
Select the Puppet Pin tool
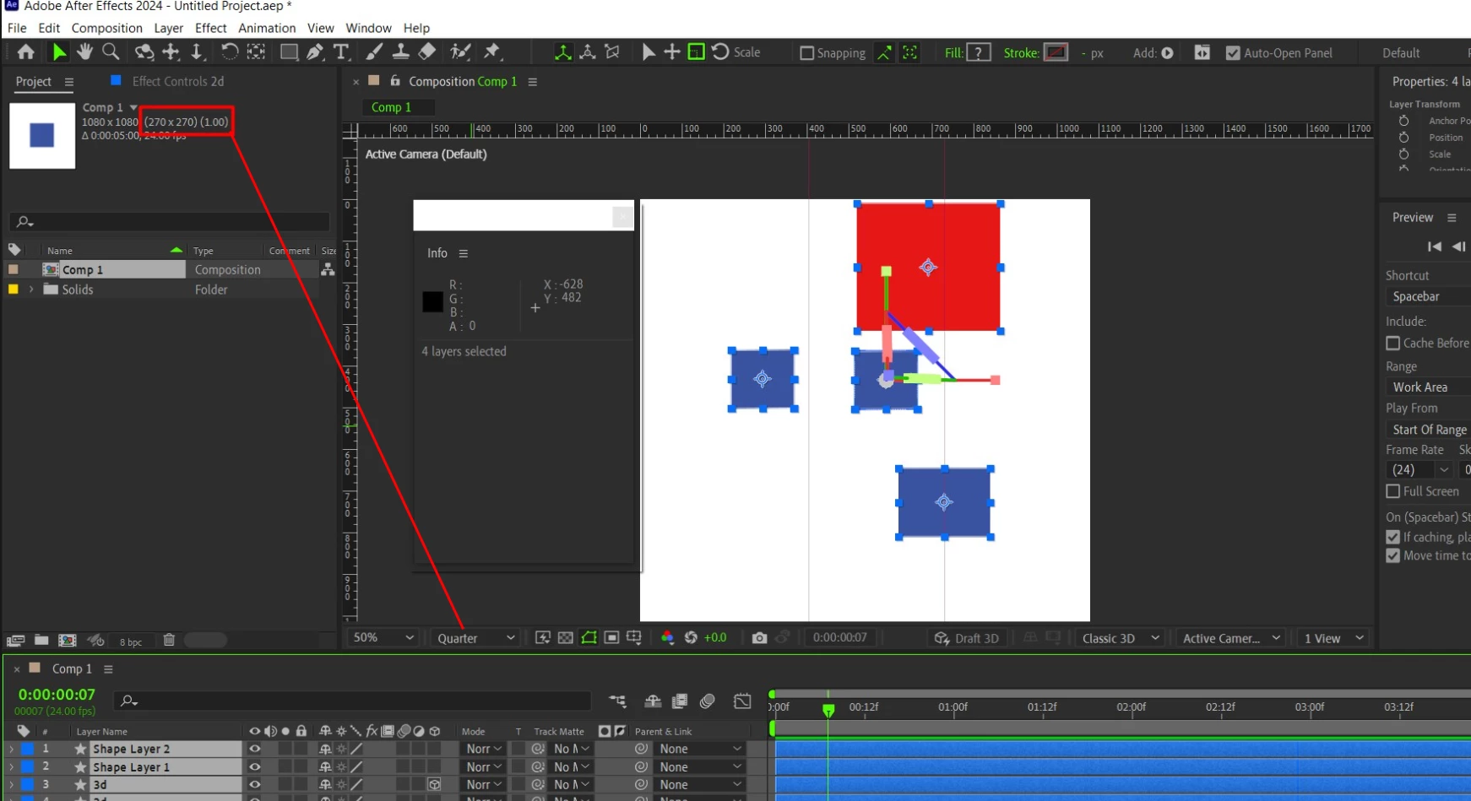pyautogui.click(x=491, y=52)
